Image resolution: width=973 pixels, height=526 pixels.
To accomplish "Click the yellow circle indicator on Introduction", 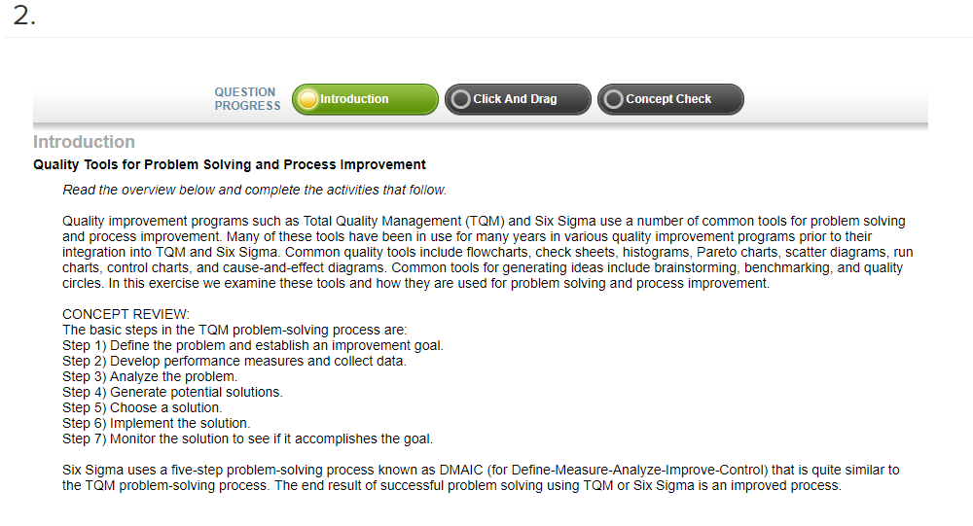I will pos(307,99).
